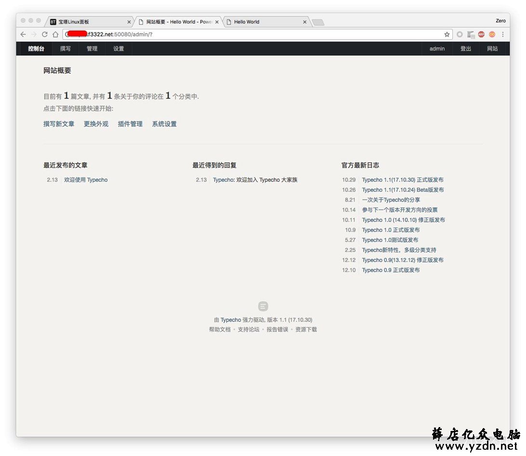Click the 网站概要 page heading

click(x=57, y=70)
